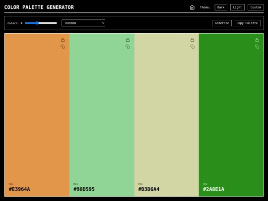Click the Color Palette Generator title

(39, 7)
